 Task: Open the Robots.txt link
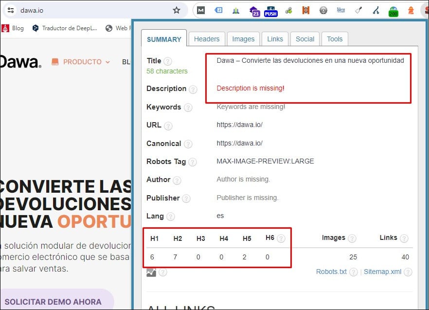[x=331, y=272]
